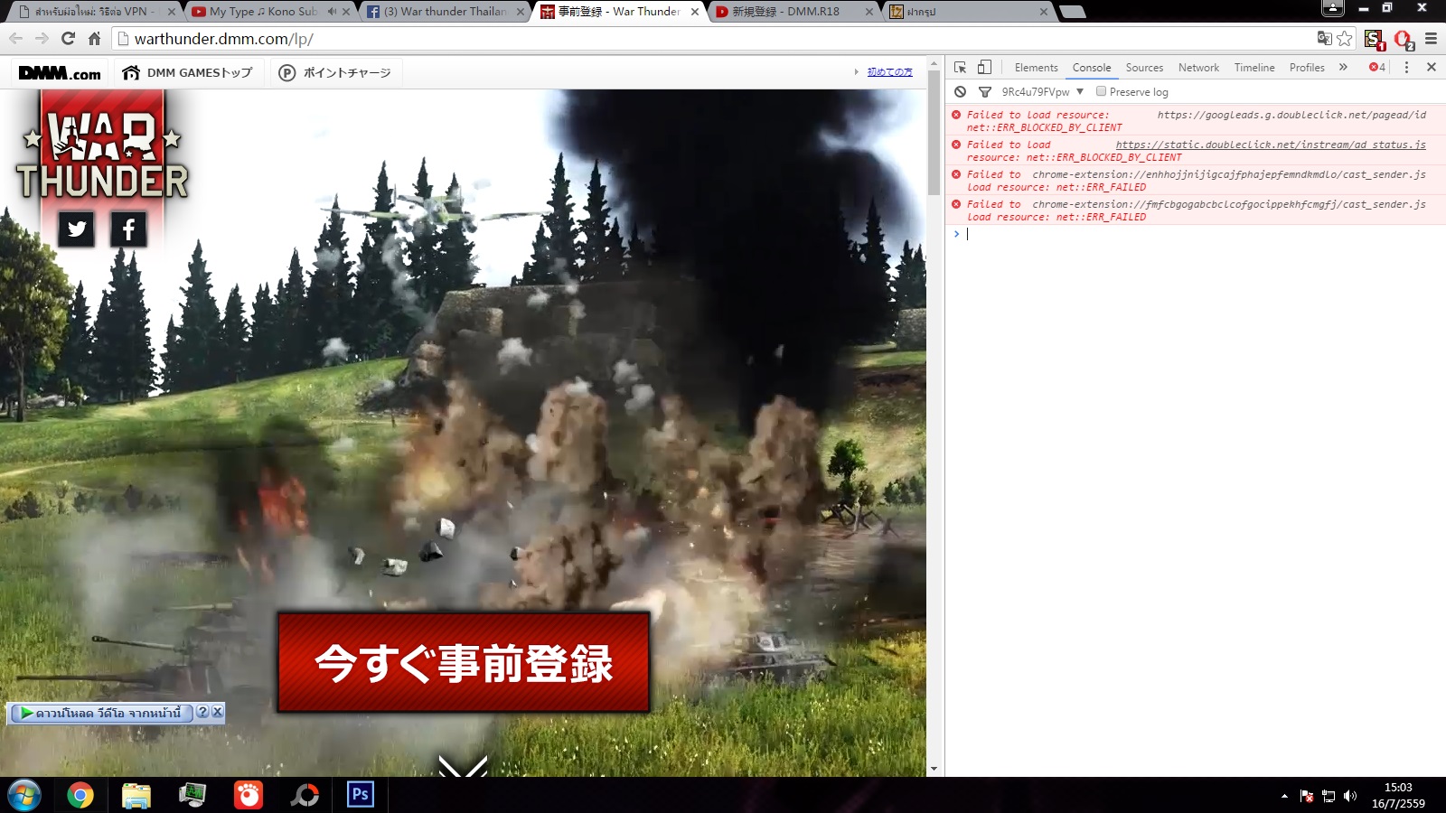Screen dimensions: 1446x813
Task: Close the DevTools panel
Action: coord(1432,67)
